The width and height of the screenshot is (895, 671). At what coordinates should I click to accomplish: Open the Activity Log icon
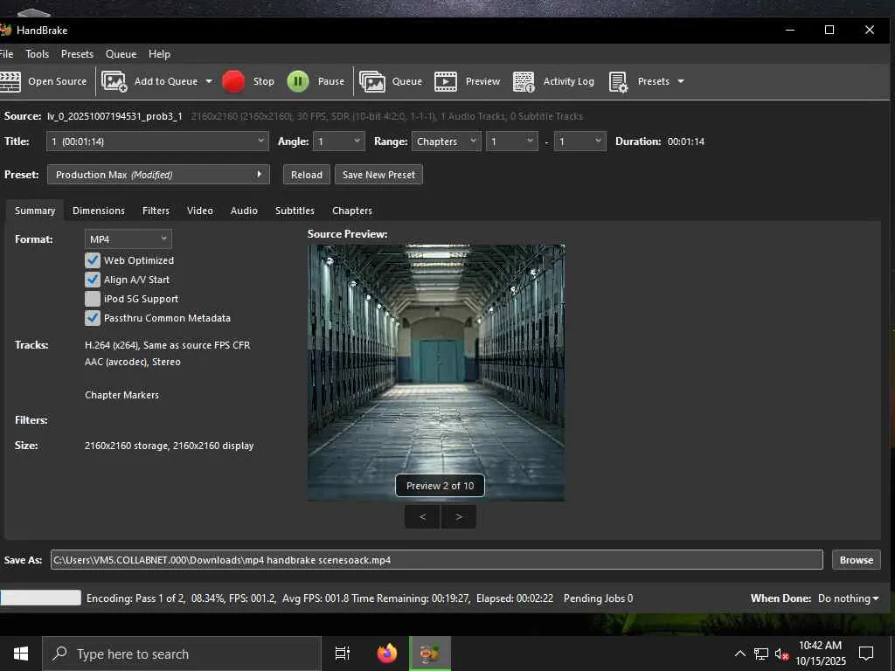coord(524,81)
